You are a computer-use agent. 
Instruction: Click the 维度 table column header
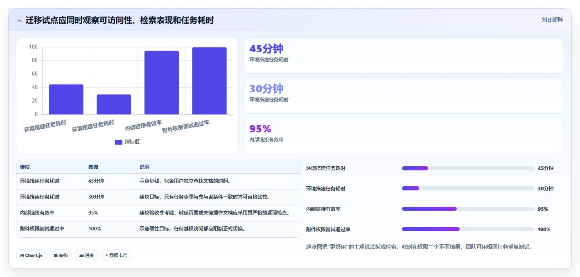(25, 167)
